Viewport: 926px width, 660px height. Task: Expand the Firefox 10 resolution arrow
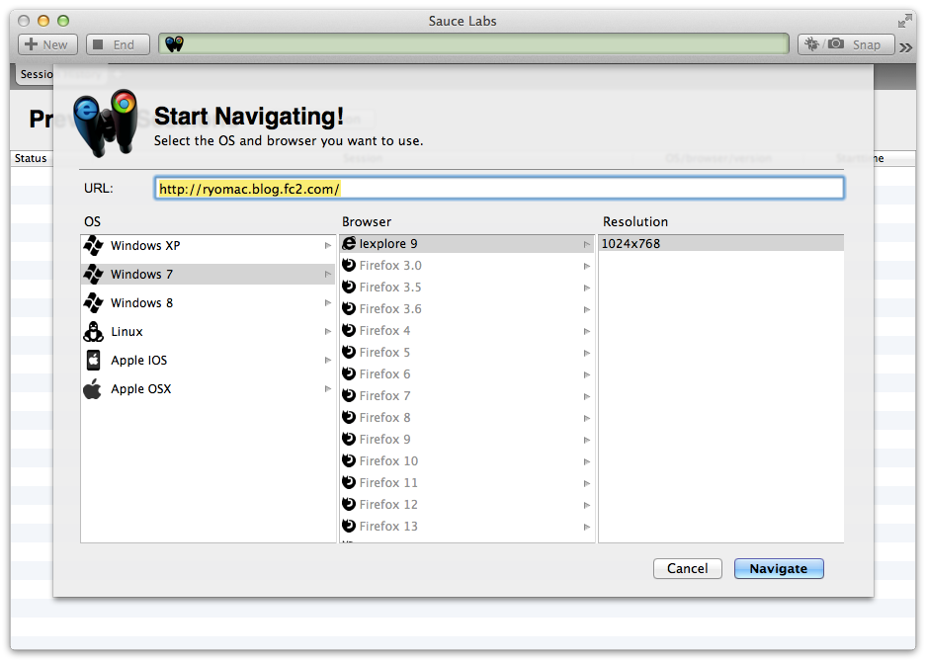coord(586,461)
